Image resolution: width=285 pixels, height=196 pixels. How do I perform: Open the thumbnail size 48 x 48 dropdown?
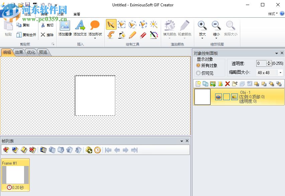(280, 72)
